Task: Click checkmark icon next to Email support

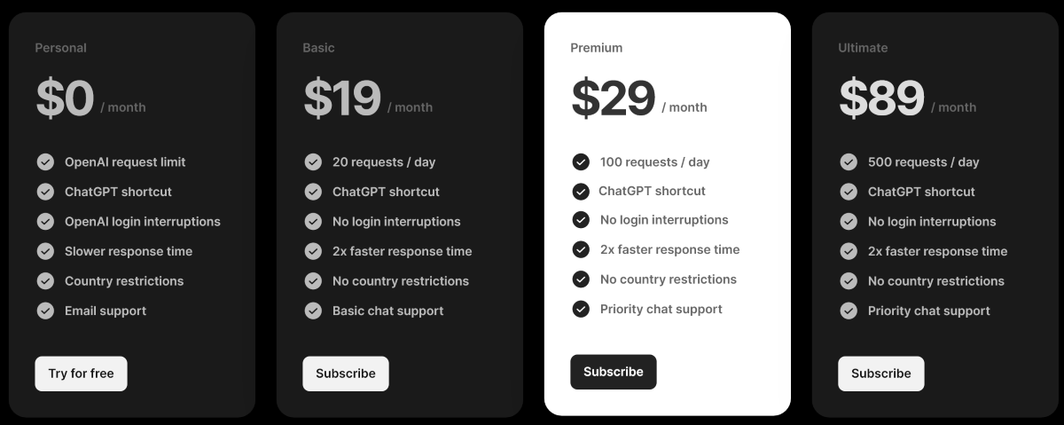Action: [45, 311]
